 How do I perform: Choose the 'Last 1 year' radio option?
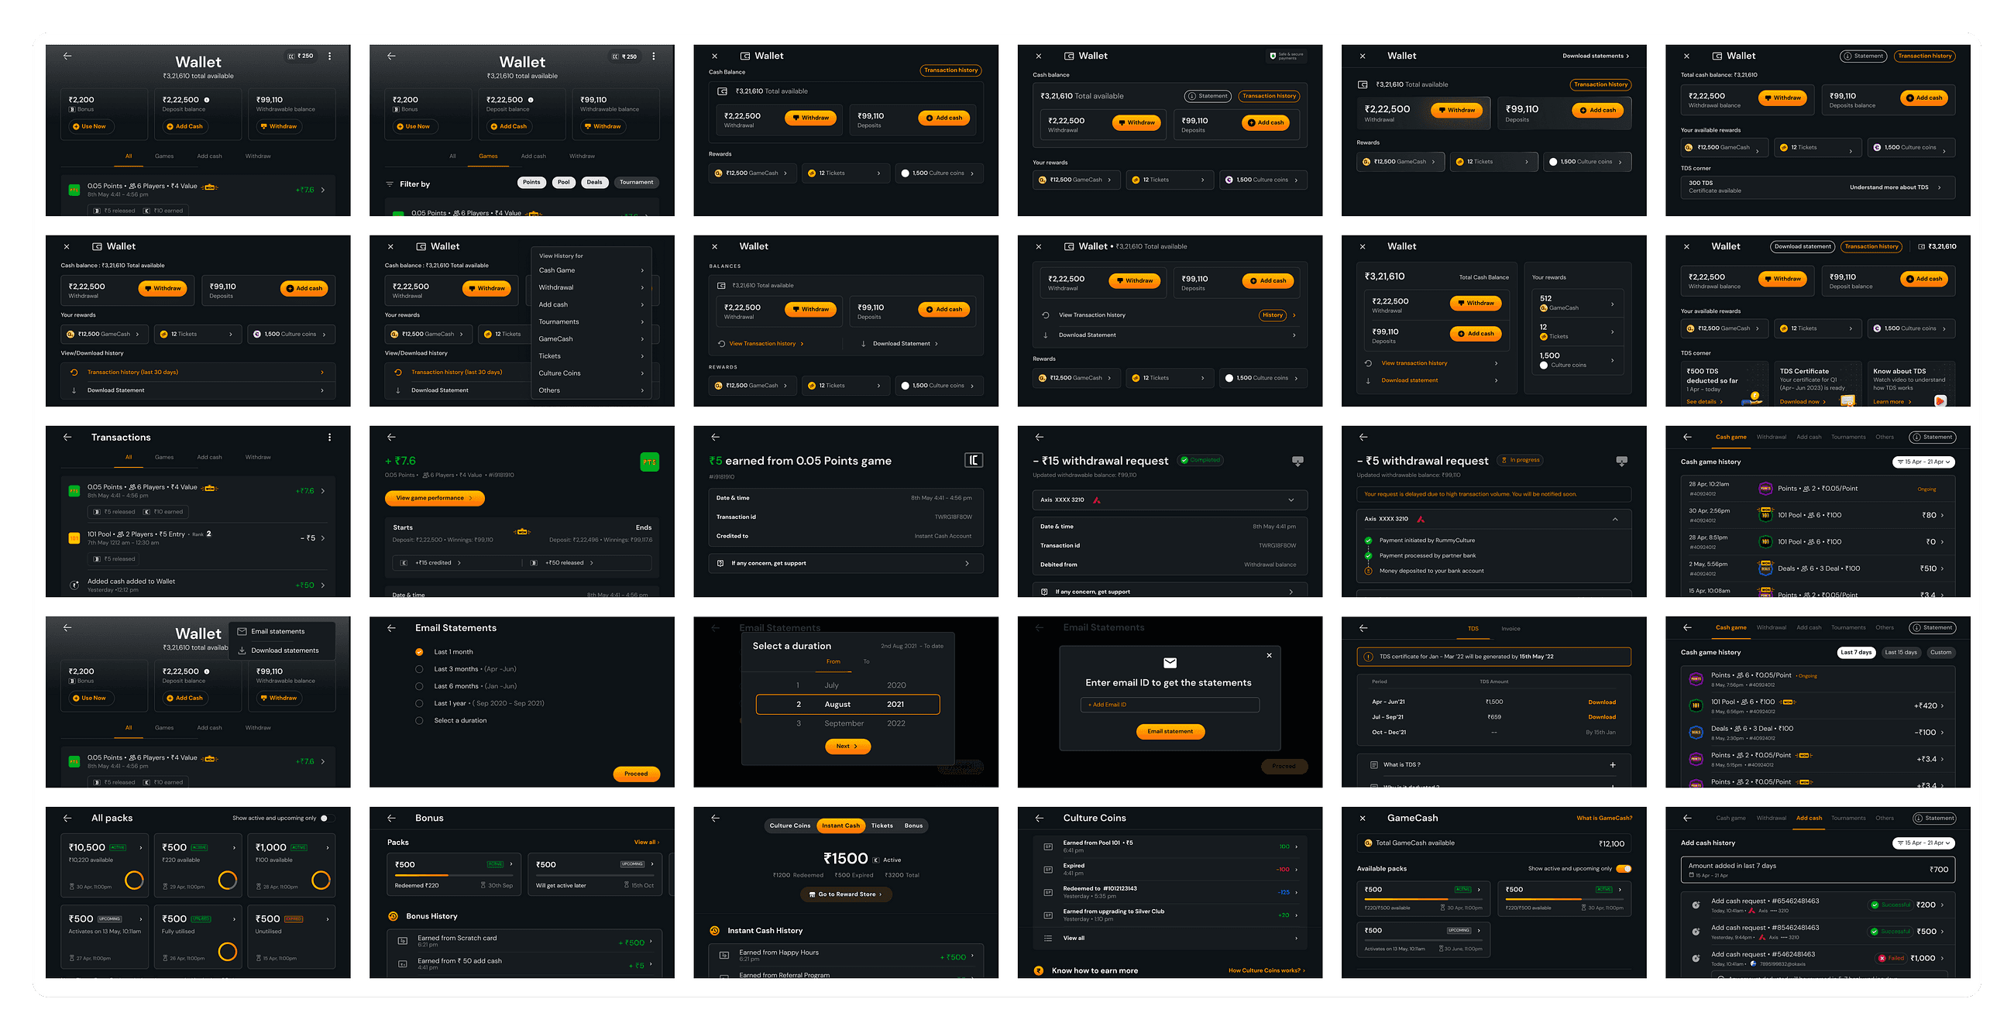coord(419,703)
